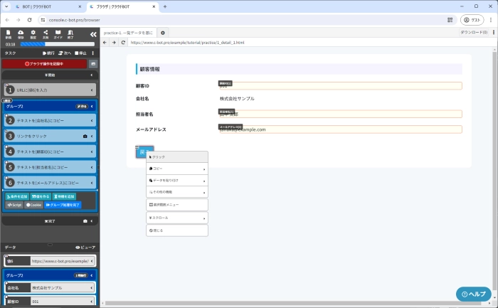This screenshot has height=308, width=498.
Task: Open the ガイド (guide) book icon
Action: coord(58,33)
